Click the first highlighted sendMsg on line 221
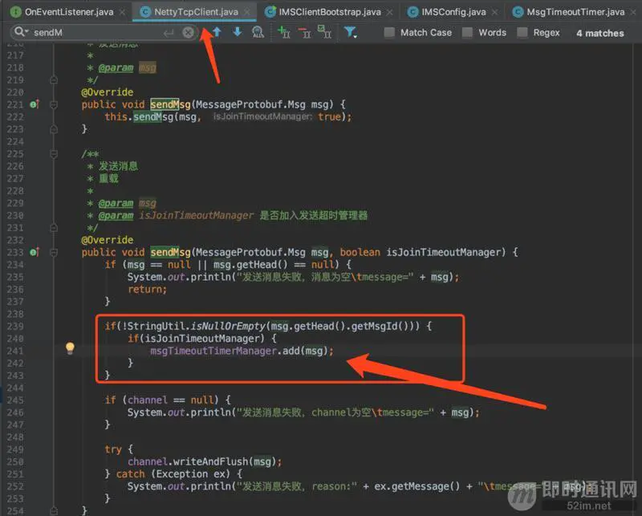This screenshot has height=516, width=642. click(x=170, y=104)
